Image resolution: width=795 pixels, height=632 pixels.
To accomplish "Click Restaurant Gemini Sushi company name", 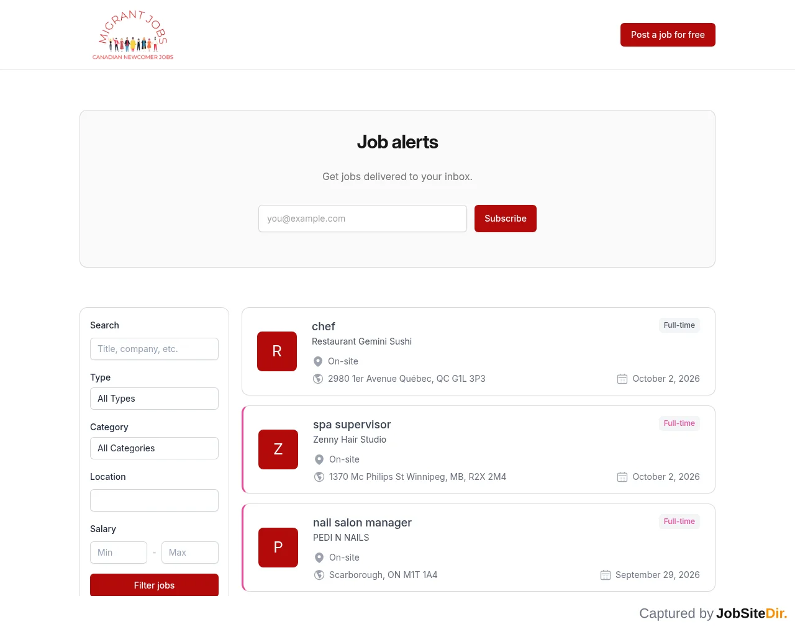I will [361, 341].
